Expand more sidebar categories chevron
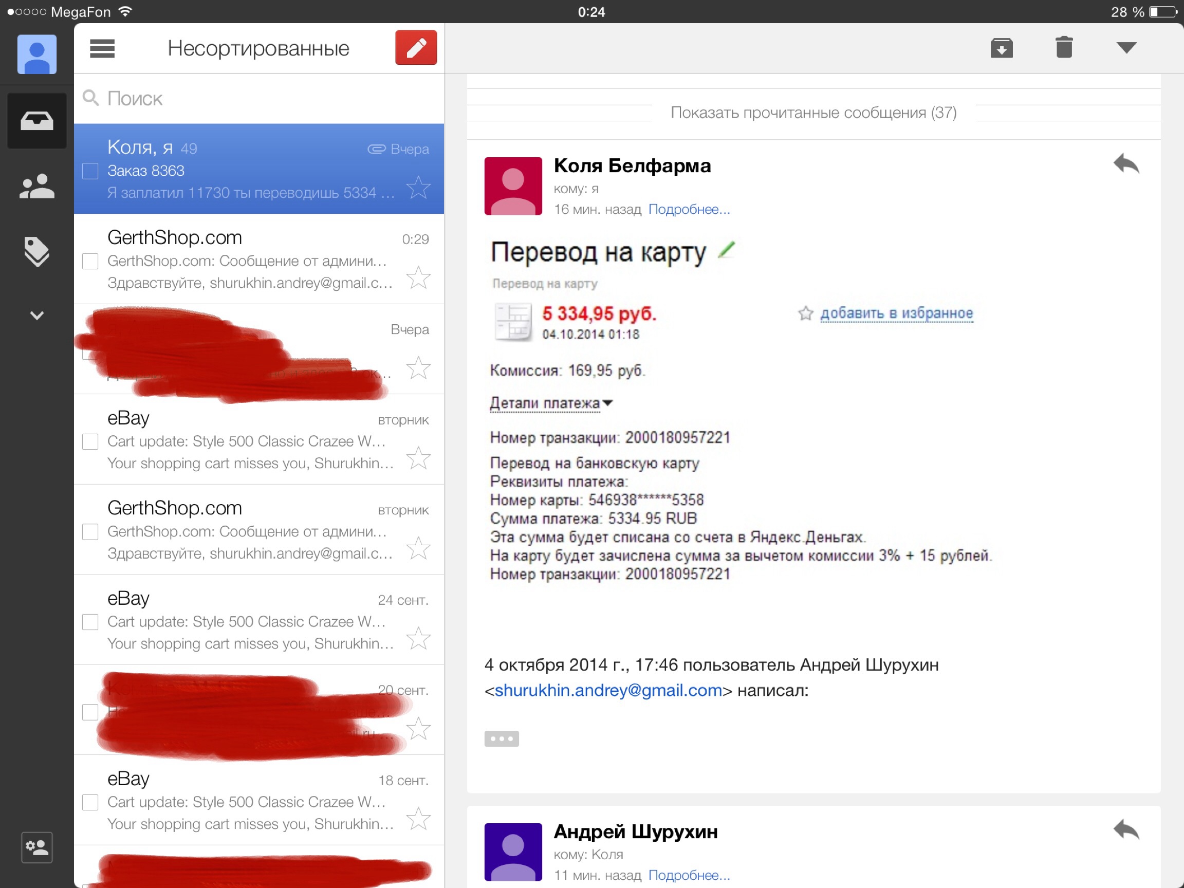This screenshot has width=1184, height=888. coord(36,315)
